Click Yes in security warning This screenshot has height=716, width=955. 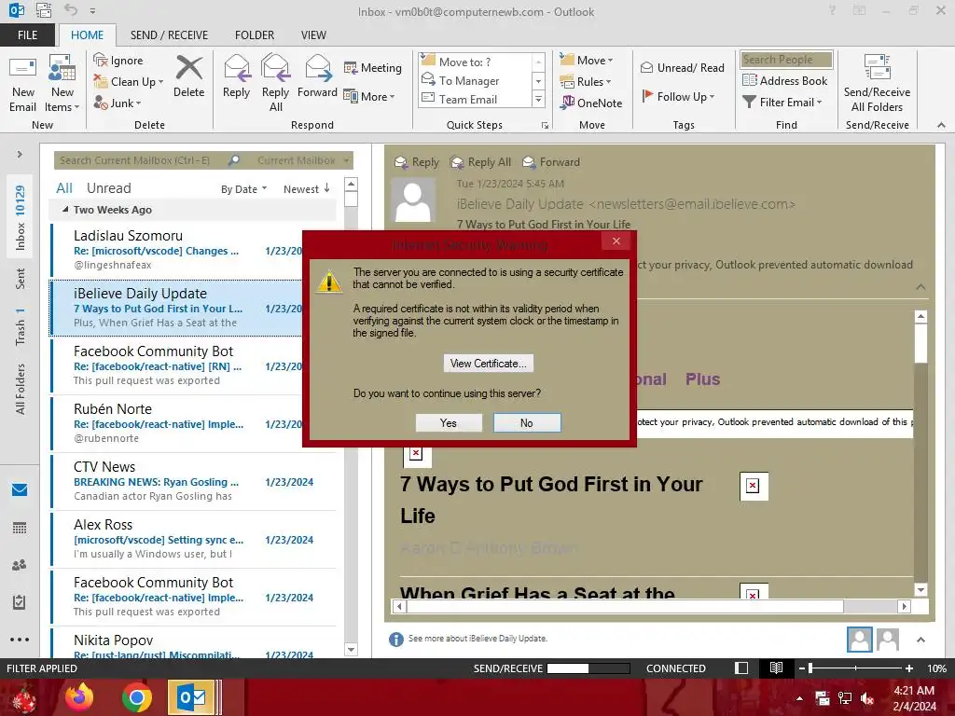pos(449,423)
